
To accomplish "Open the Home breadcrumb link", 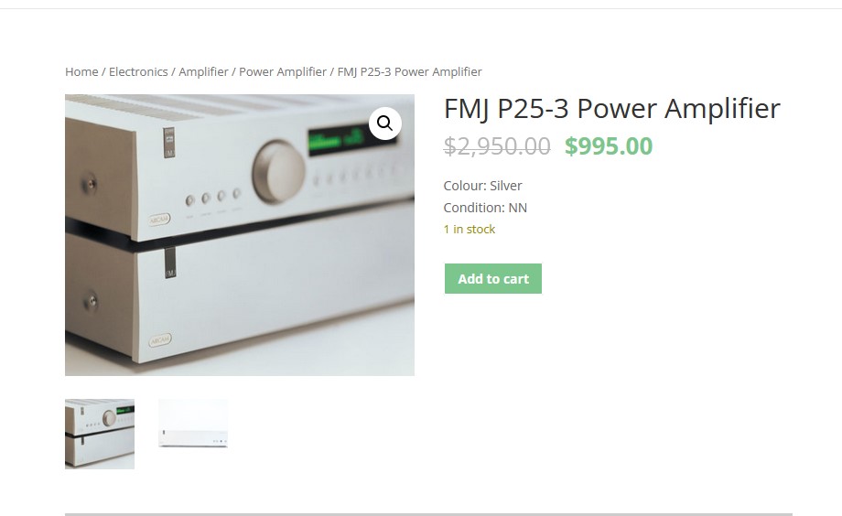I will click(x=81, y=72).
